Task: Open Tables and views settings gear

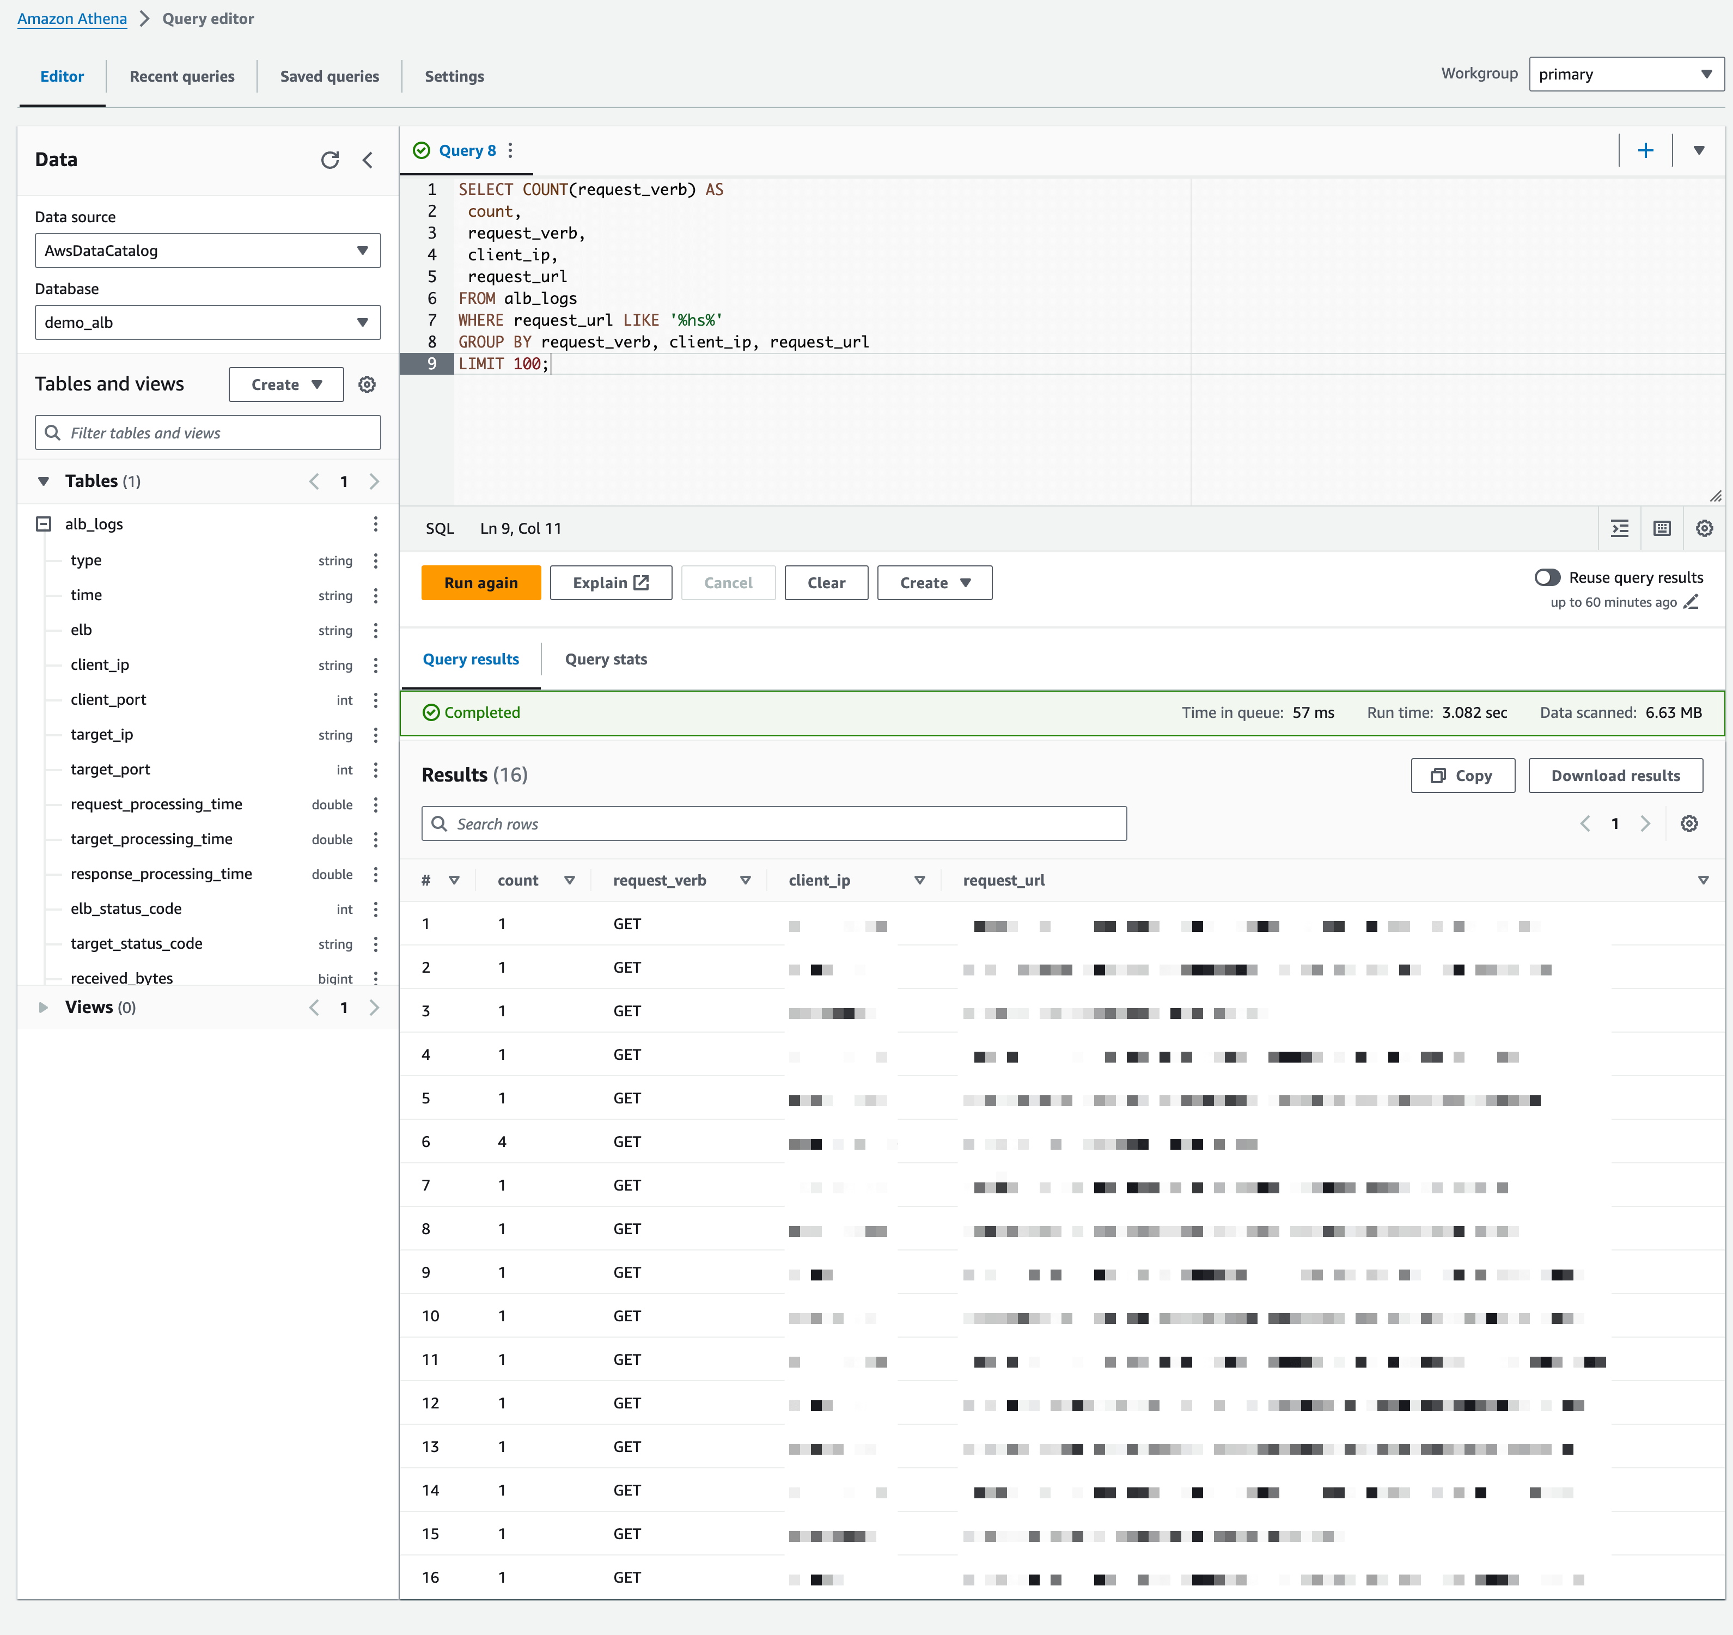Action: [367, 385]
